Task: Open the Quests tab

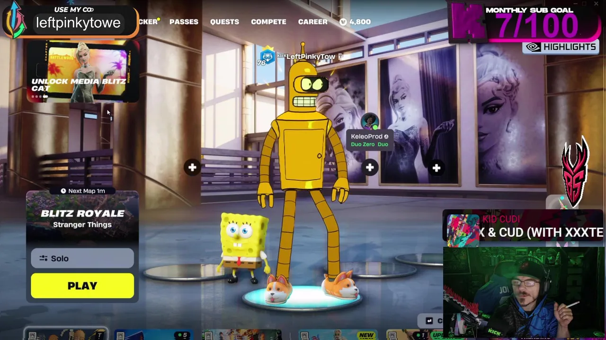Action: pos(224,22)
